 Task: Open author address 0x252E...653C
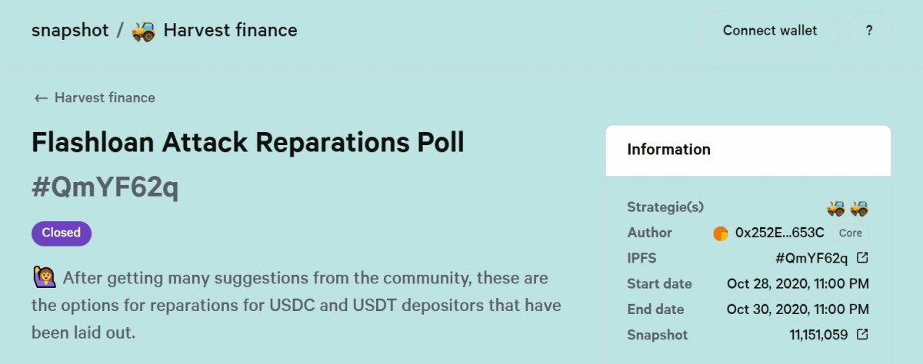pyautogui.click(x=779, y=233)
